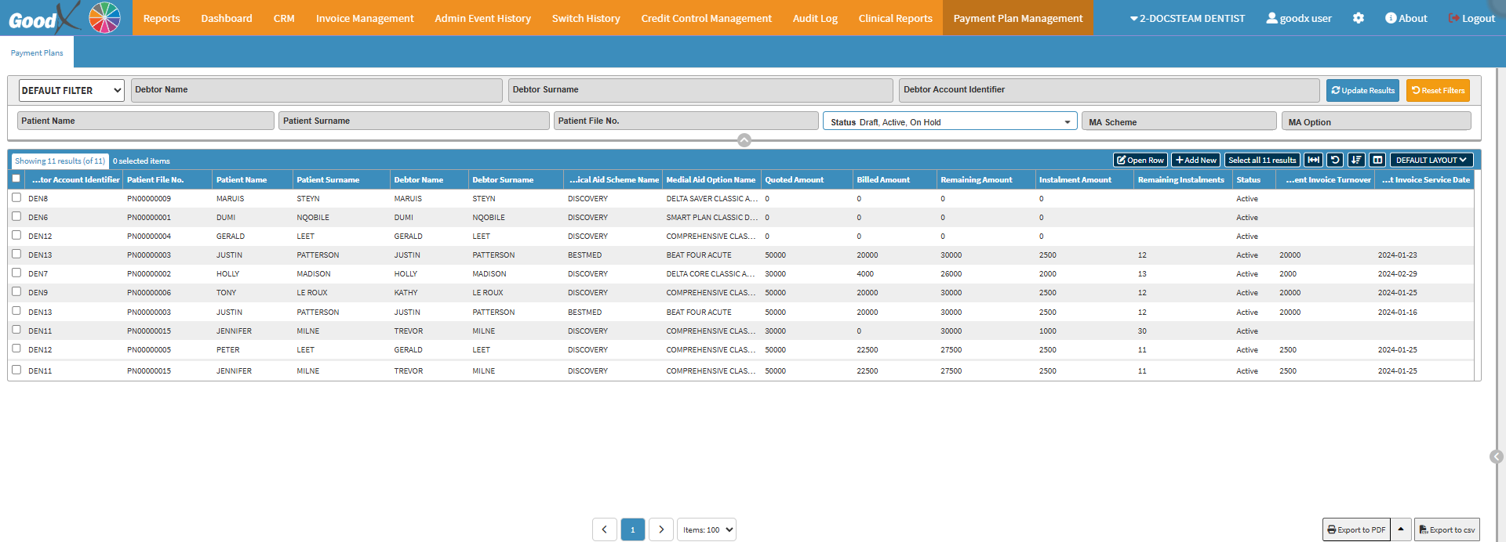
Task: Check the select-all header checkbox
Action: tap(16, 179)
